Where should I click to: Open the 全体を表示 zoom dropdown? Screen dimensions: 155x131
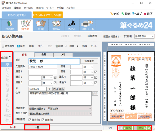[144, 36]
